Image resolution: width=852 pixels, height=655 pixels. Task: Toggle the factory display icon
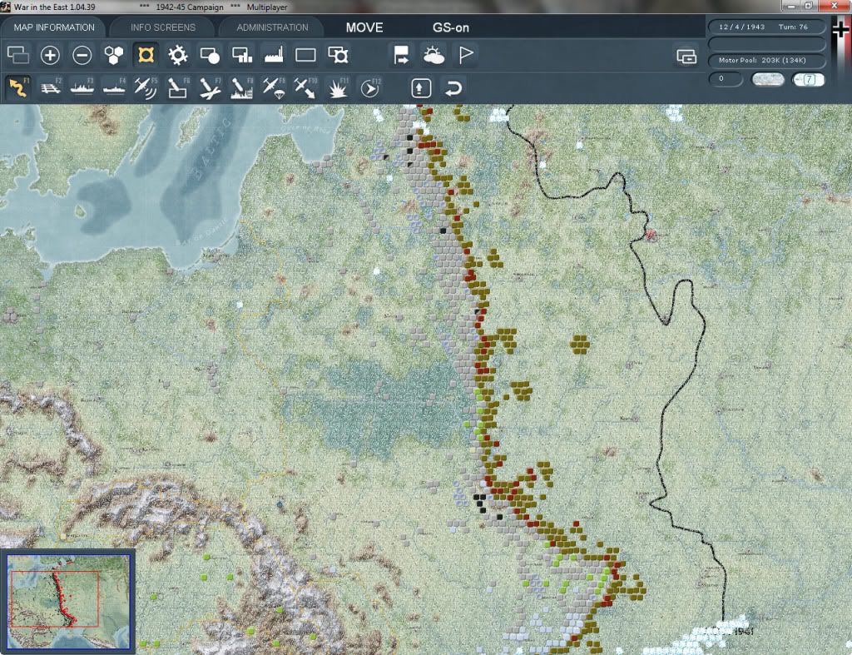pyautogui.click(x=274, y=55)
